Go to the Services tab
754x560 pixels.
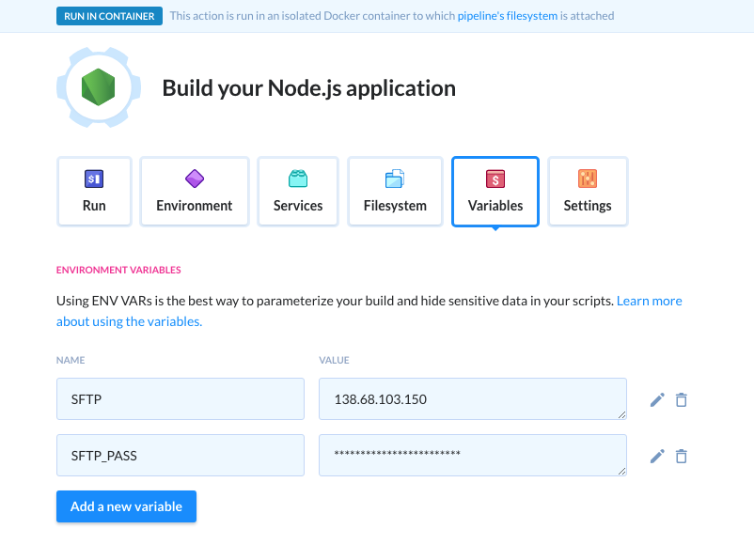pos(298,192)
